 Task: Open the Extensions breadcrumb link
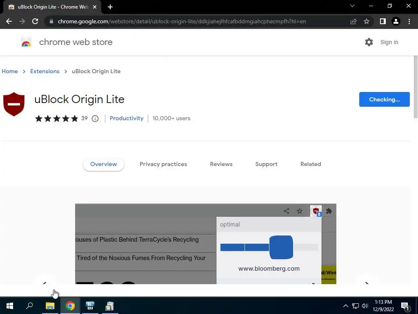[45, 71]
